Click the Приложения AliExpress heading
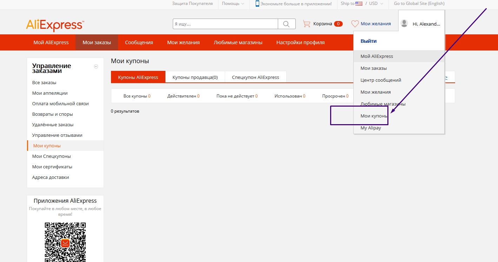This screenshot has height=262, width=498. (x=65, y=201)
